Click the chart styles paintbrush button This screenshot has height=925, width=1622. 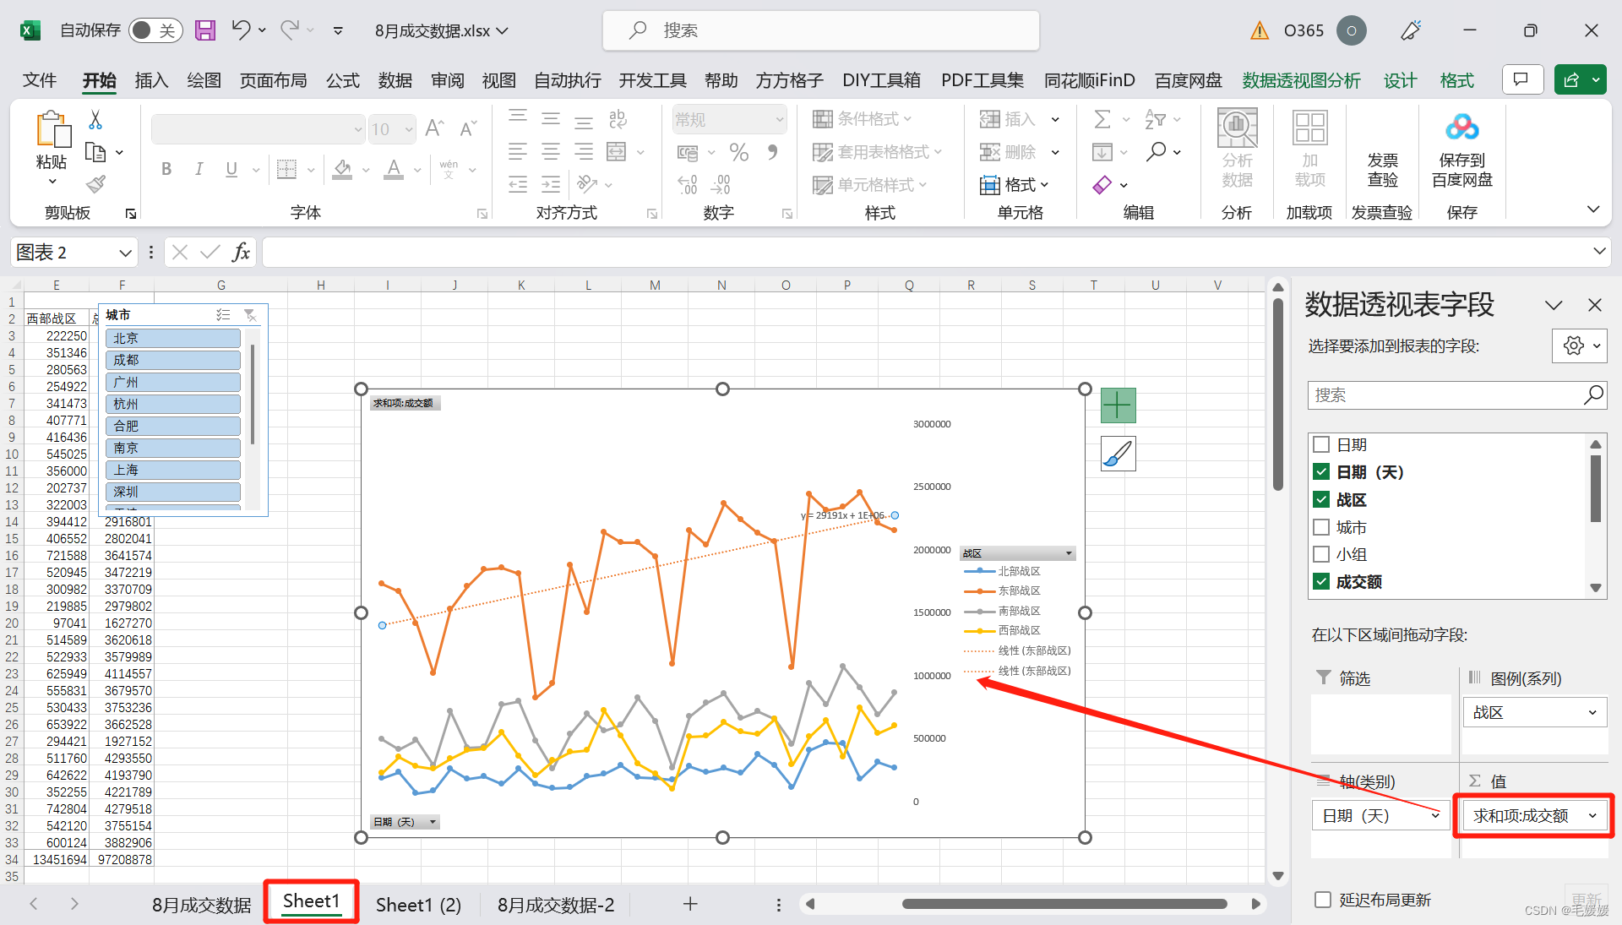coord(1118,454)
